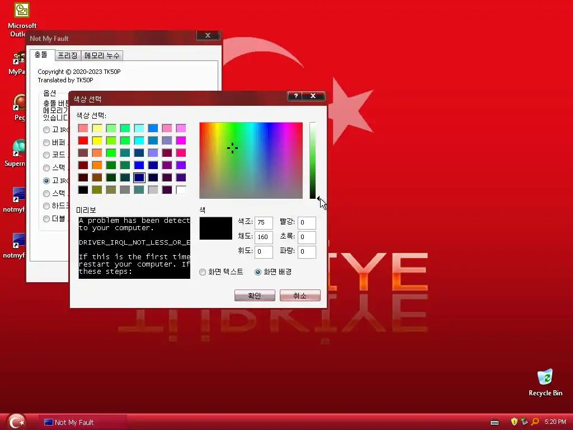Close the Not My Fault window
573x430 pixels.
208,35
